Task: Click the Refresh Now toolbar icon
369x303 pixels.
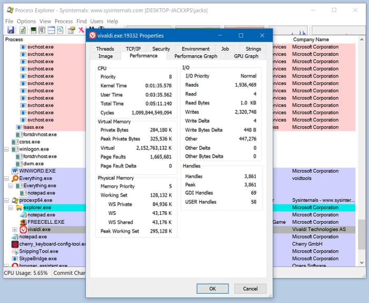Action: tap(23, 30)
